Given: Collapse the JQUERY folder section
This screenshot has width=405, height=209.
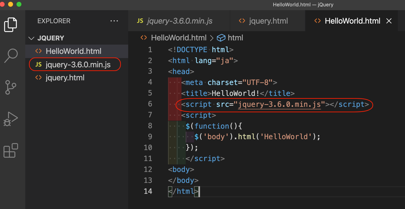Looking at the screenshot, I should coord(32,38).
